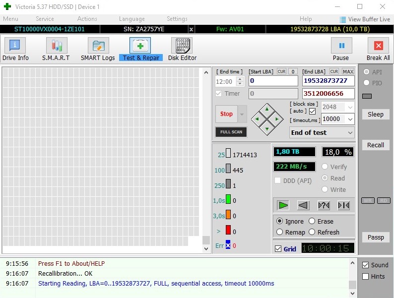Open the Service menu

click(45, 19)
